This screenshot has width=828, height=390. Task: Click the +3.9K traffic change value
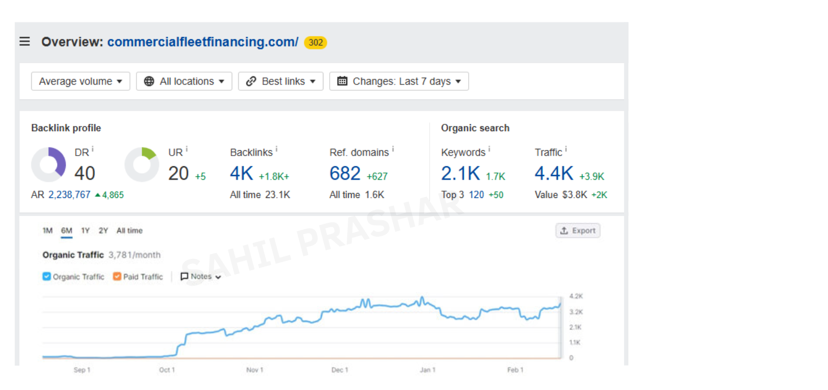pos(591,176)
